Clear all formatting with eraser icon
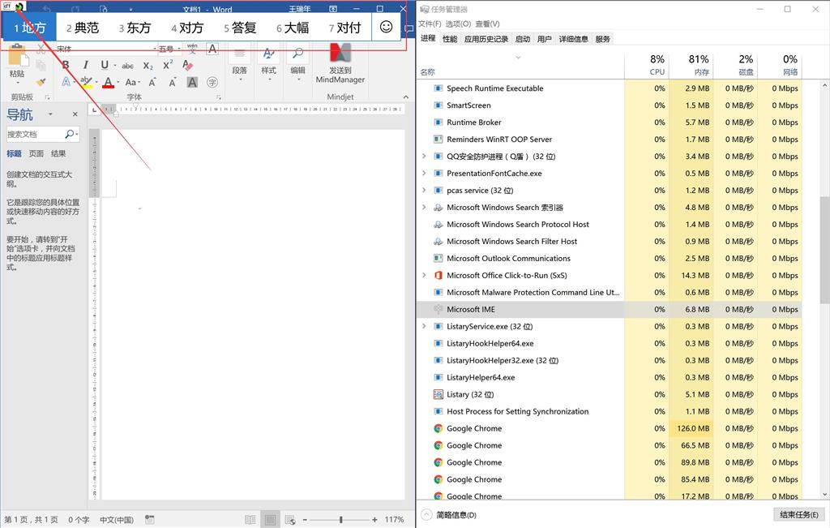 [x=188, y=65]
